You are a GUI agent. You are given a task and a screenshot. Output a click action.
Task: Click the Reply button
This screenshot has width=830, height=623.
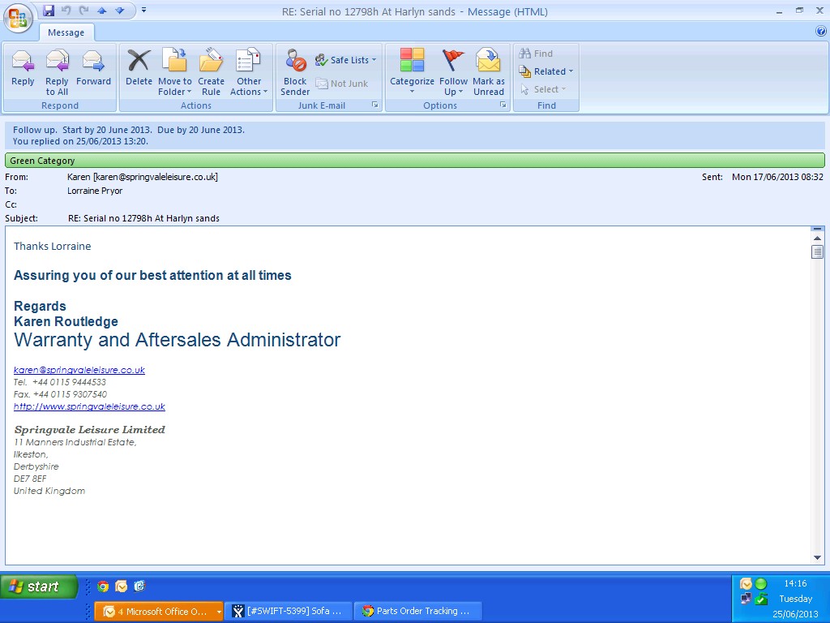(x=23, y=67)
